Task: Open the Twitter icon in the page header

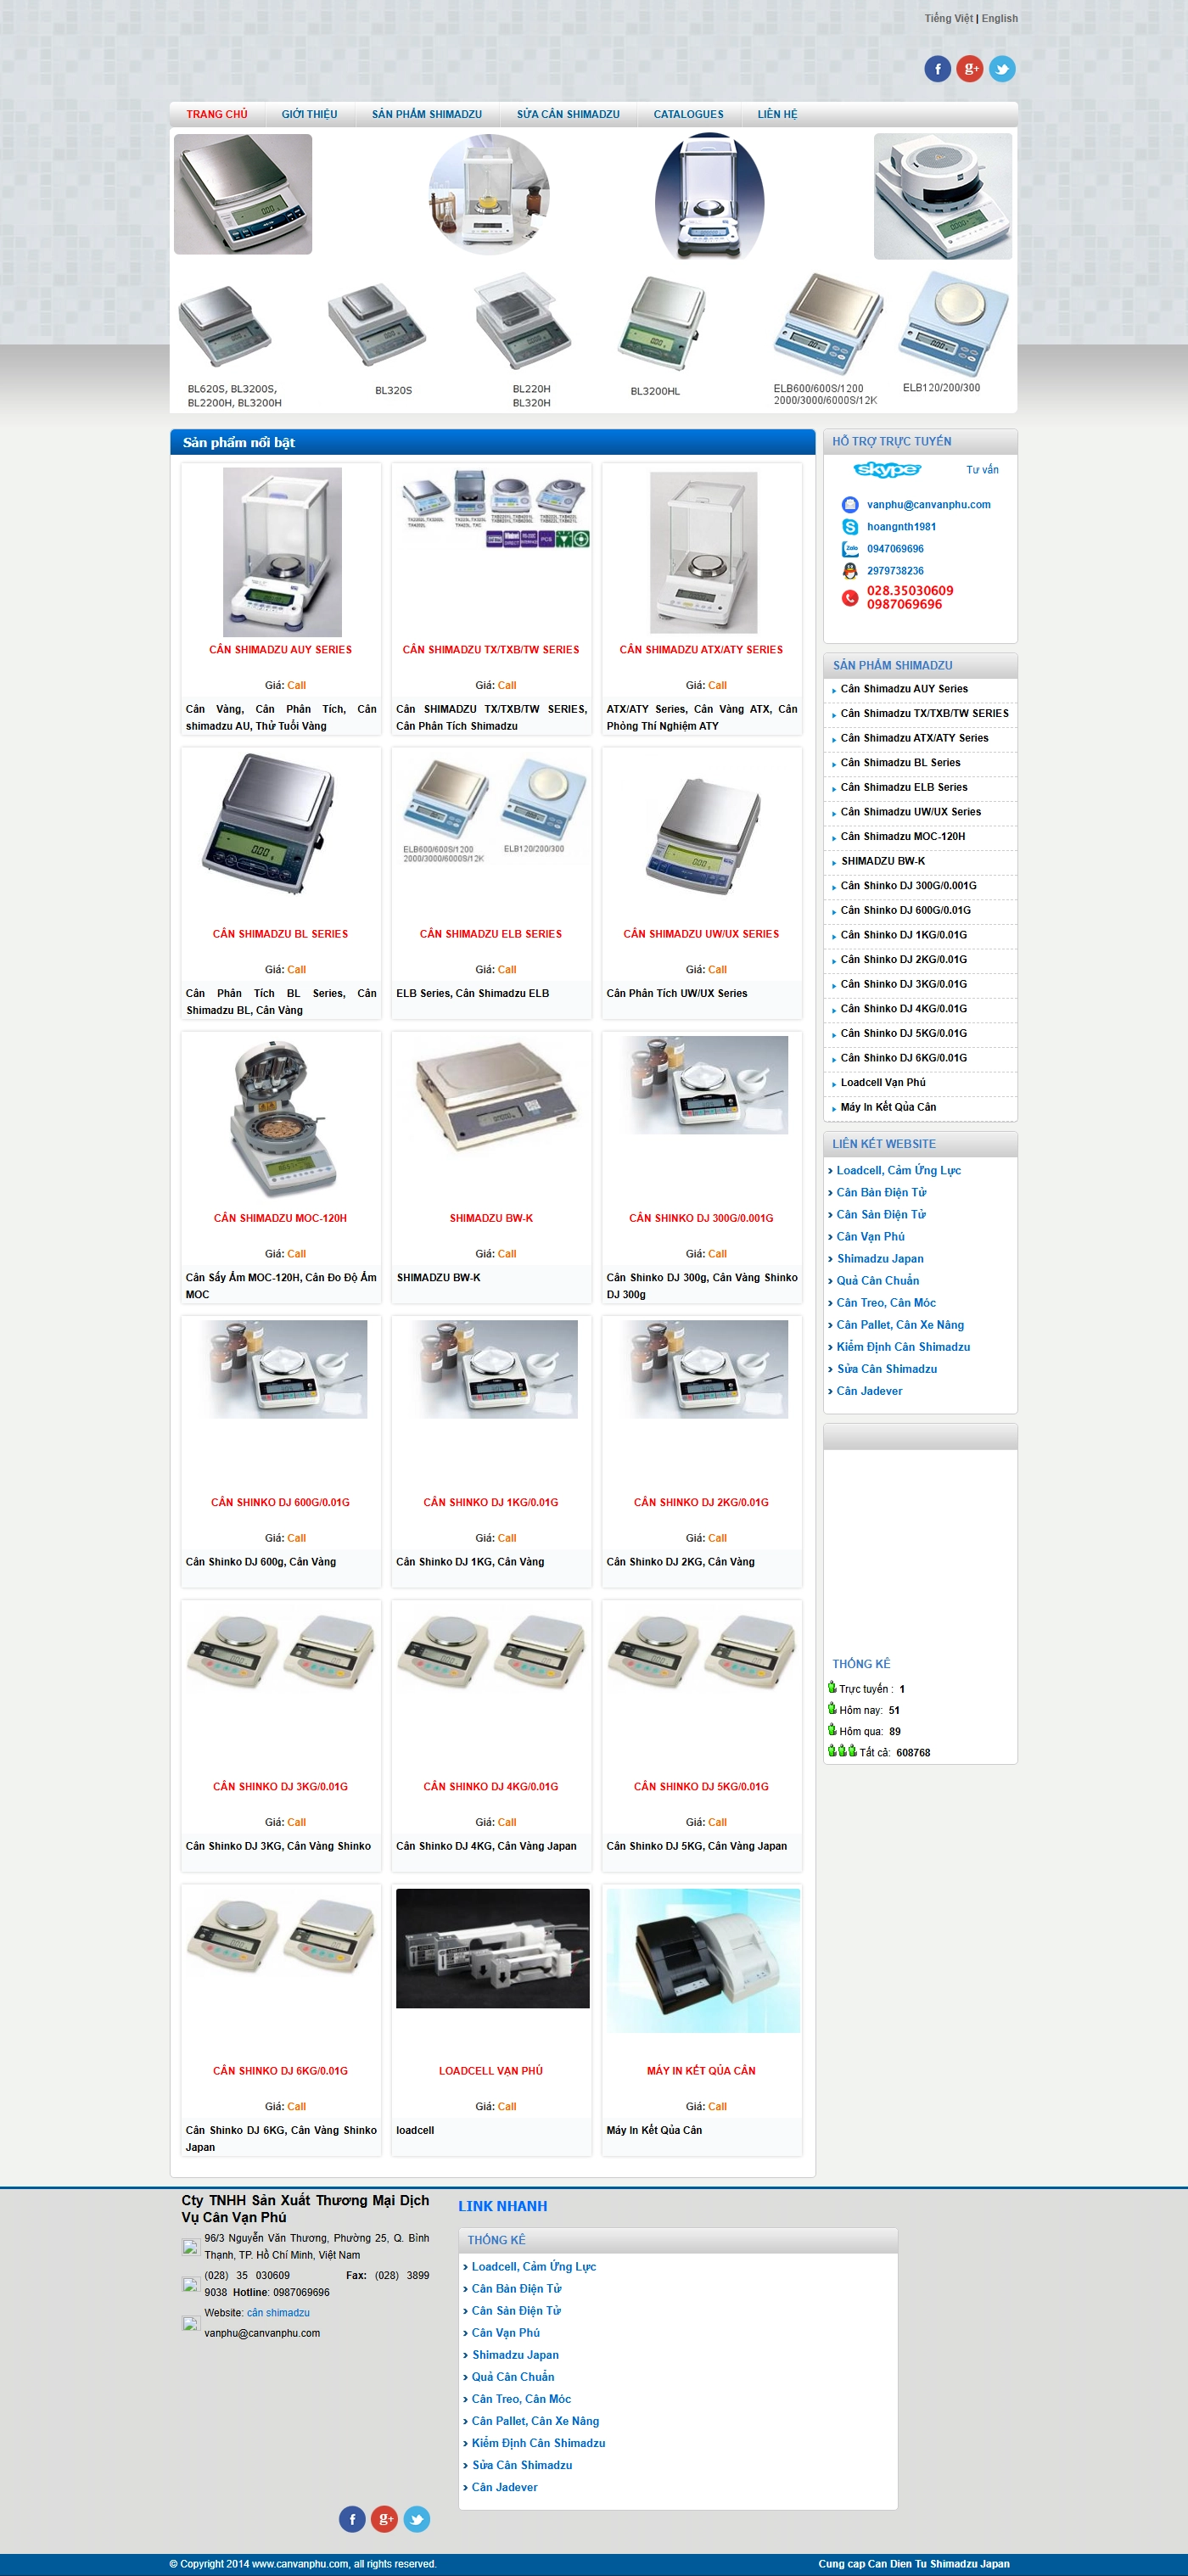Action: click(x=1002, y=68)
